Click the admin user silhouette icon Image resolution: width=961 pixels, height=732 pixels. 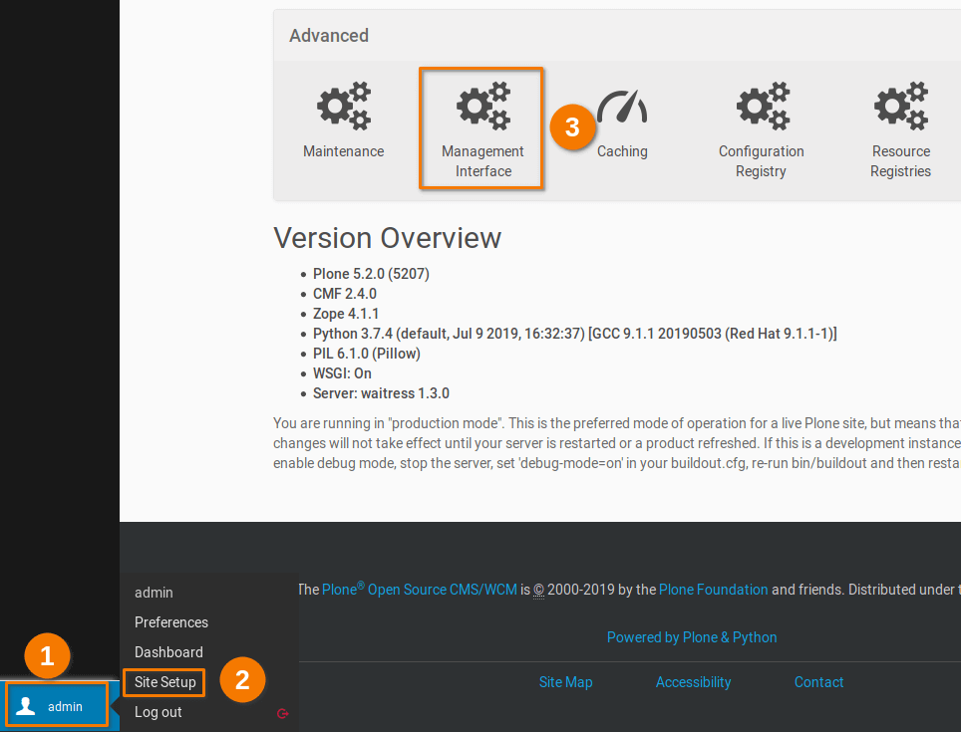(26, 706)
